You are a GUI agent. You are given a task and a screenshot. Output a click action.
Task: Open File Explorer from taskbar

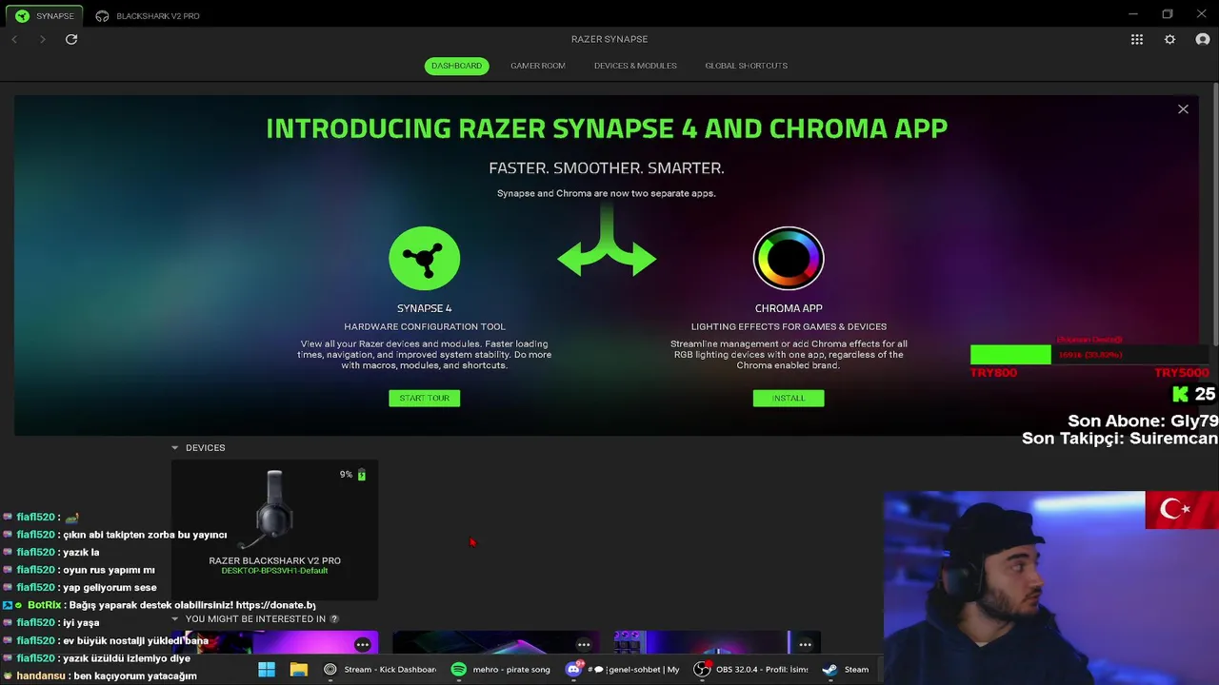(299, 669)
